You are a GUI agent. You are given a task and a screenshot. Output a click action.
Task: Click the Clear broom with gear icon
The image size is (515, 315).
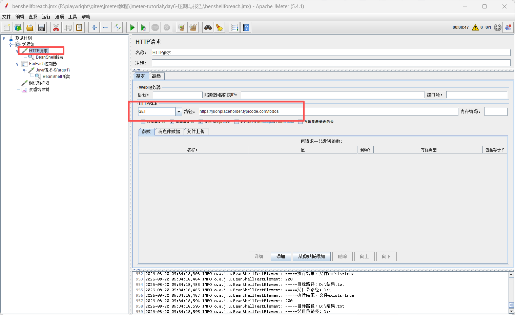[182, 27]
